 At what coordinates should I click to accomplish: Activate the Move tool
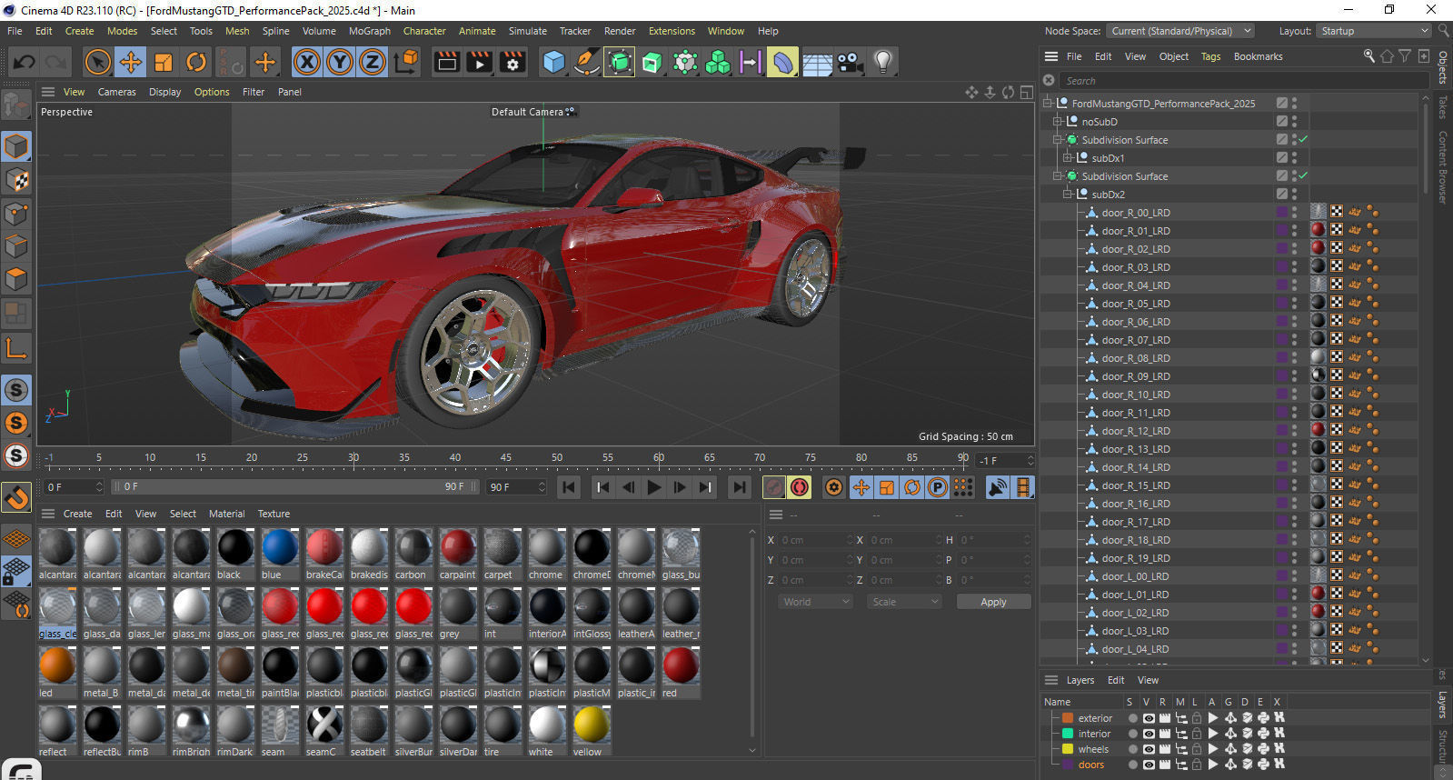(x=131, y=62)
